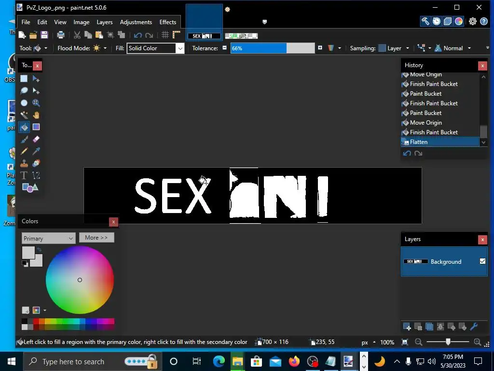Select the Pan hand tool
The height and width of the screenshot is (371, 494).
point(36,115)
